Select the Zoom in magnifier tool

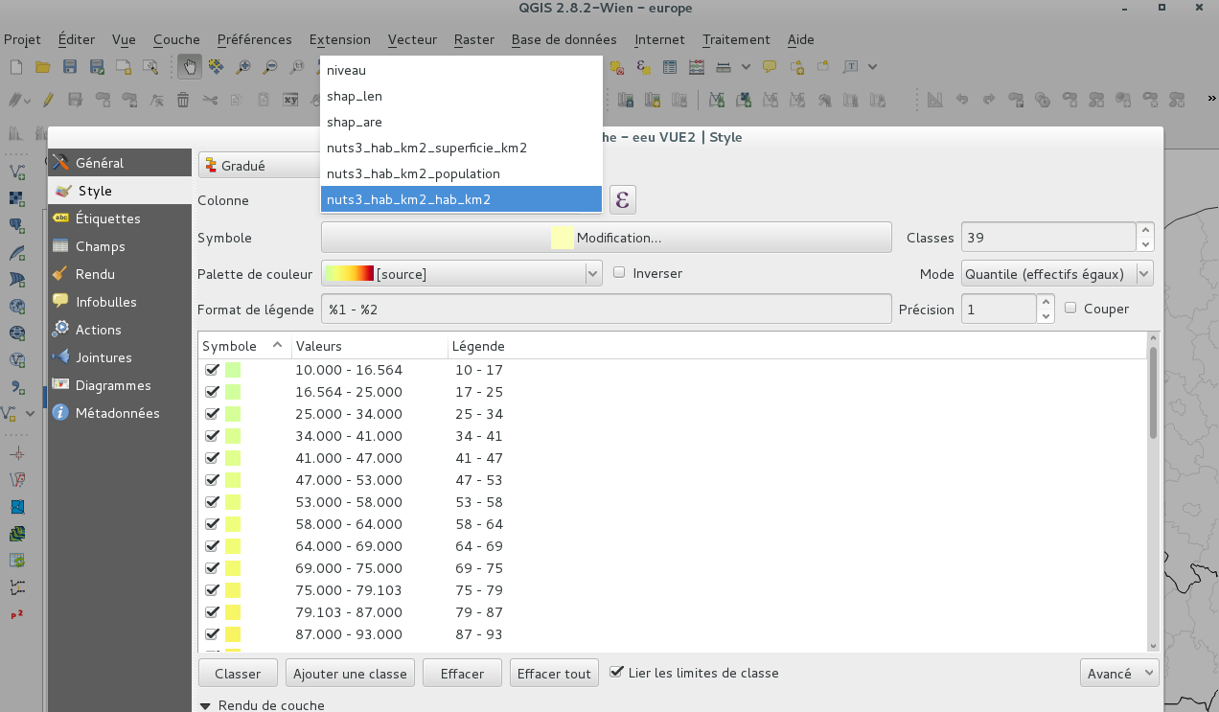point(242,66)
